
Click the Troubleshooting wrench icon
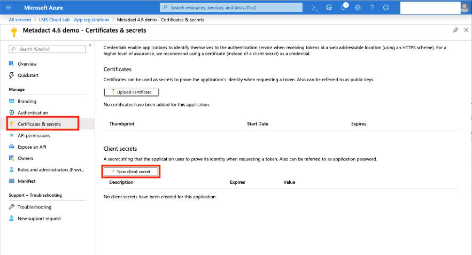click(11, 207)
